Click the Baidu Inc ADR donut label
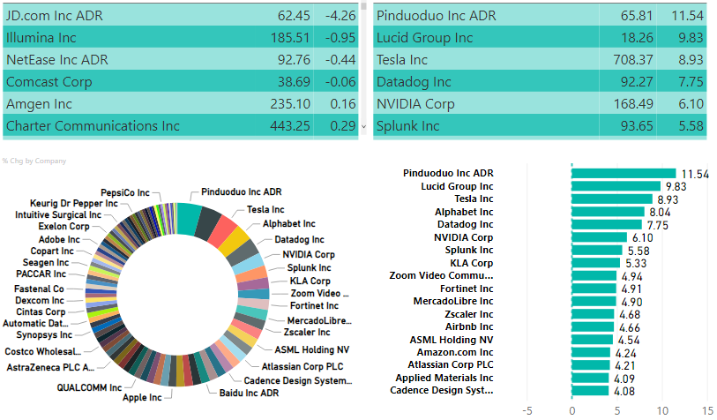The width and height of the screenshot is (717, 420). pos(249,393)
